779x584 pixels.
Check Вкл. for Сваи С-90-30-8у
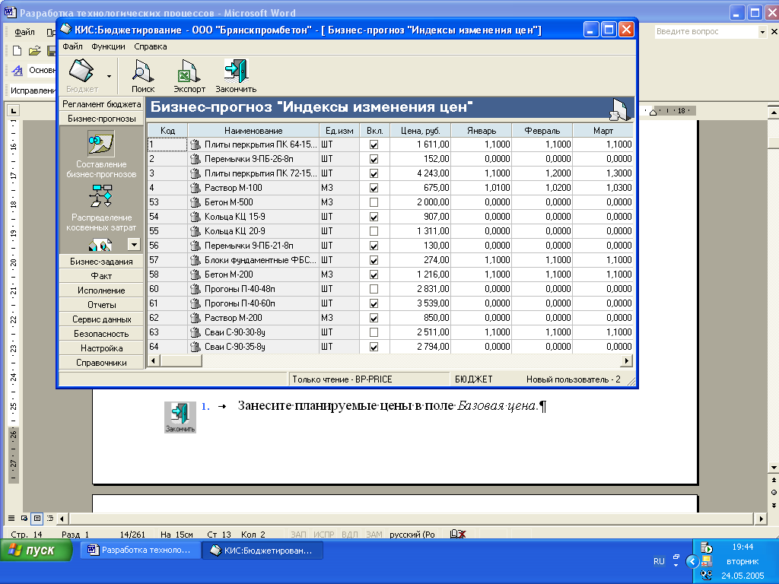point(374,332)
